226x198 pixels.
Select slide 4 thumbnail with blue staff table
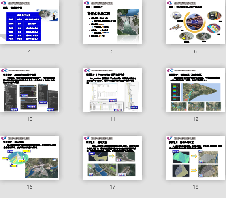[x=30, y=22]
